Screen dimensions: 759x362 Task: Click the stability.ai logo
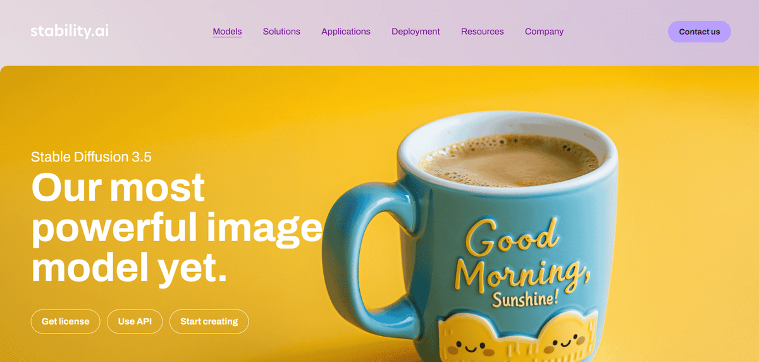click(x=70, y=31)
